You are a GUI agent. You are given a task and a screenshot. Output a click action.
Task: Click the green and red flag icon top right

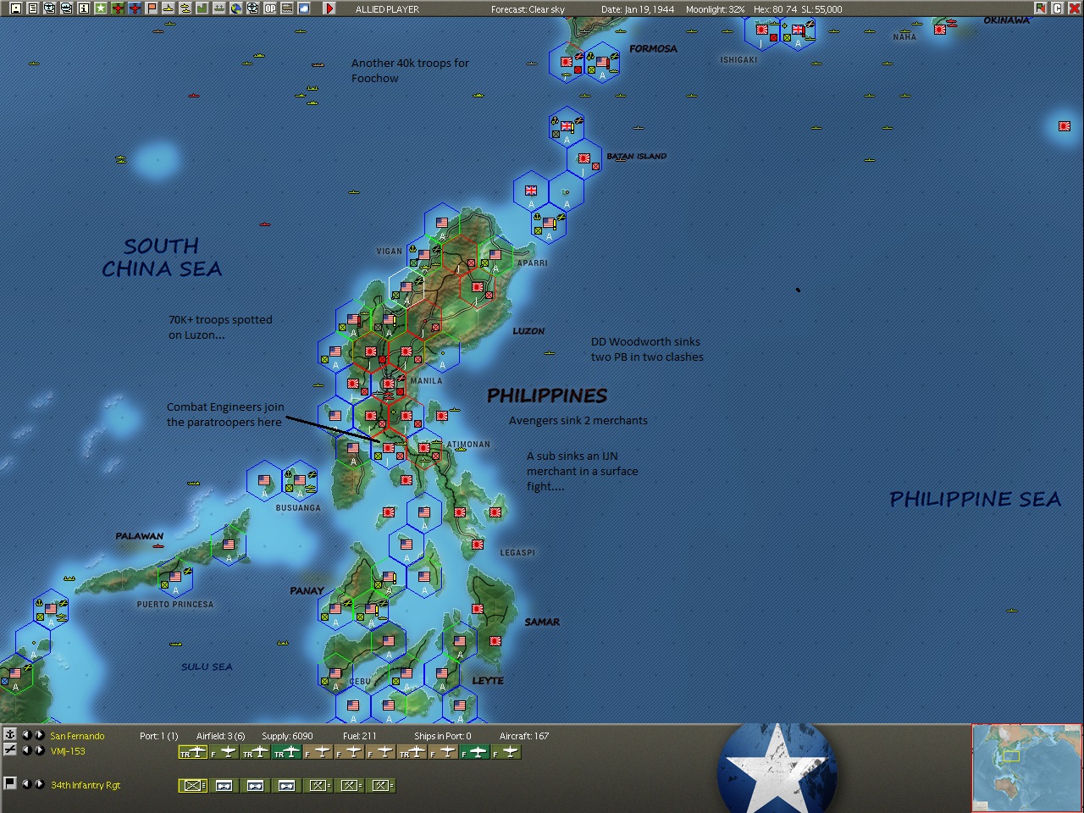pos(1041,8)
